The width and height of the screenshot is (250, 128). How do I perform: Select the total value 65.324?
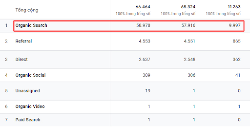point(188,7)
